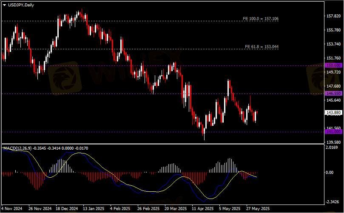Click the 147.680 price axis value

[x=334, y=86]
